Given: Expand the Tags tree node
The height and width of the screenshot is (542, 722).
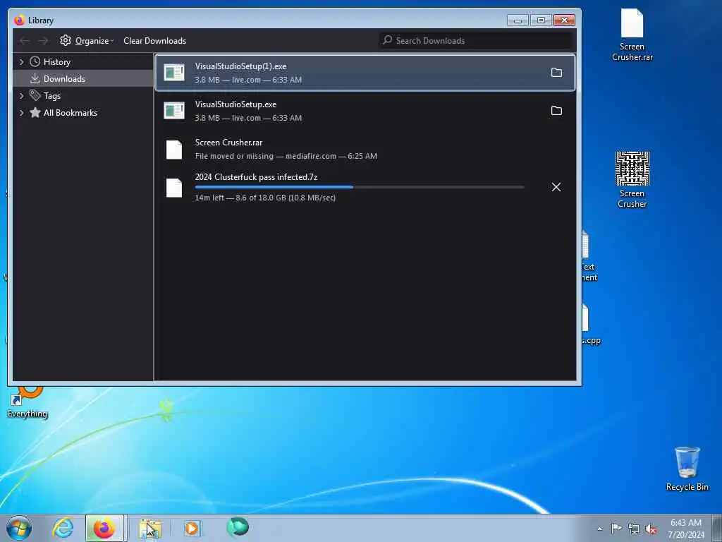Looking at the screenshot, I should point(21,96).
